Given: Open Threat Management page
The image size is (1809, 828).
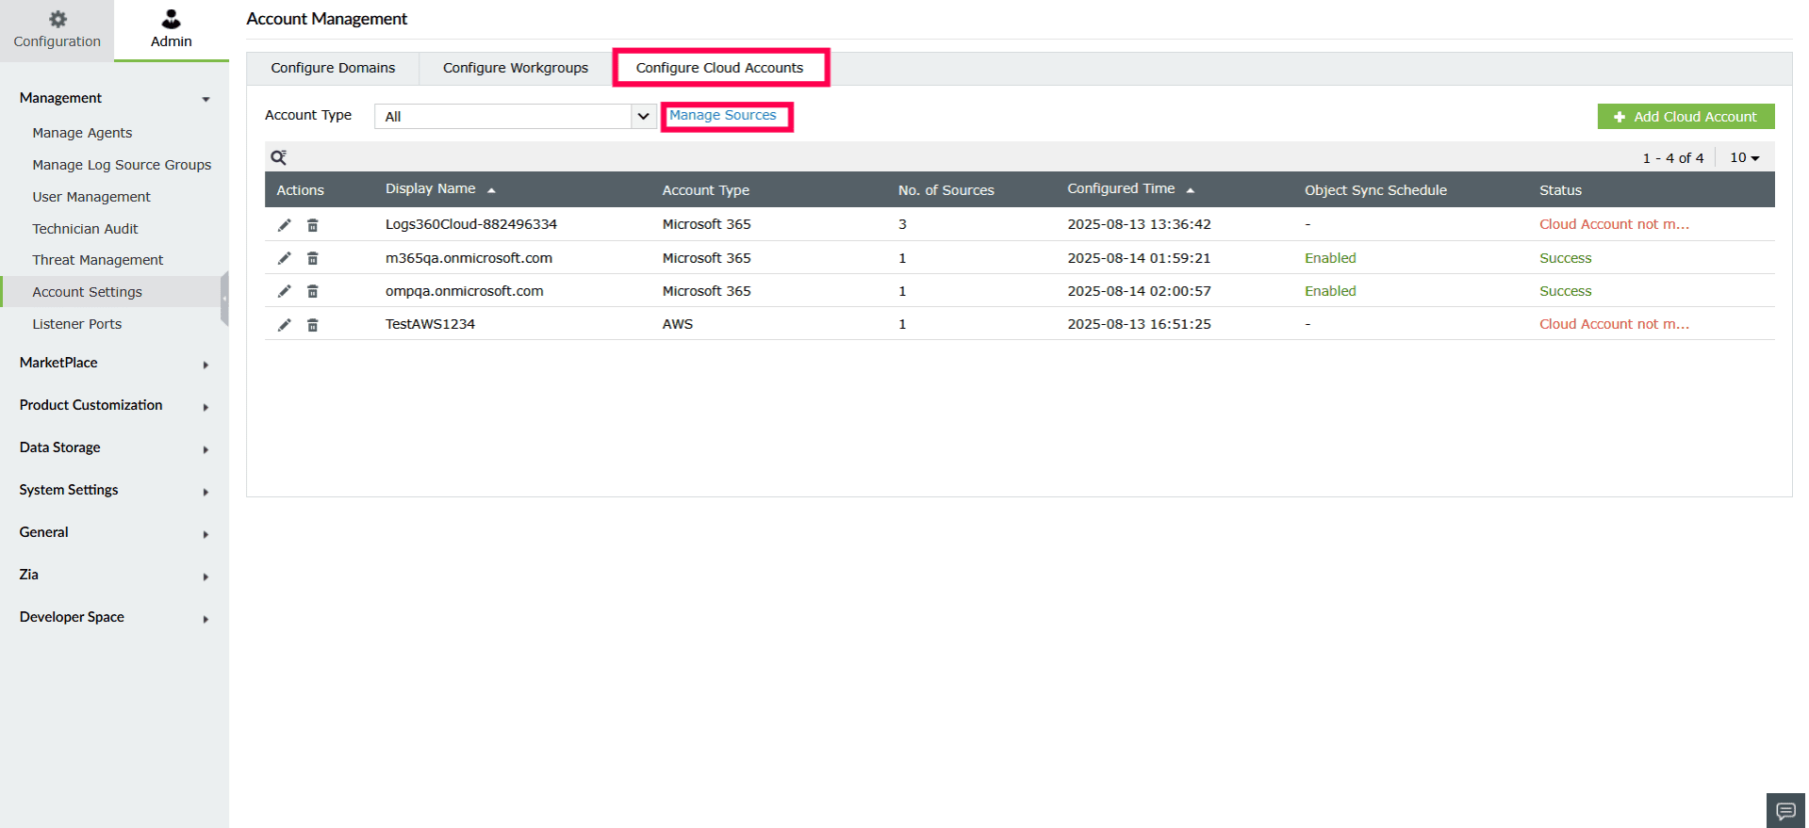Looking at the screenshot, I should (98, 260).
